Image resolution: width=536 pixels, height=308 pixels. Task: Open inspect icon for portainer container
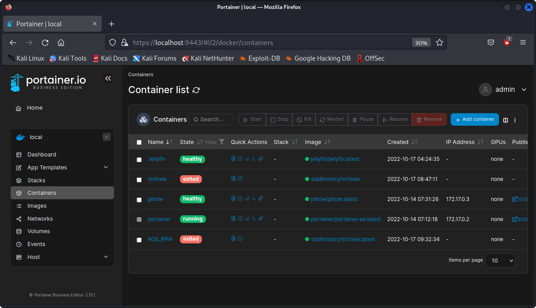pyautogui.click(x=240, y=219)
